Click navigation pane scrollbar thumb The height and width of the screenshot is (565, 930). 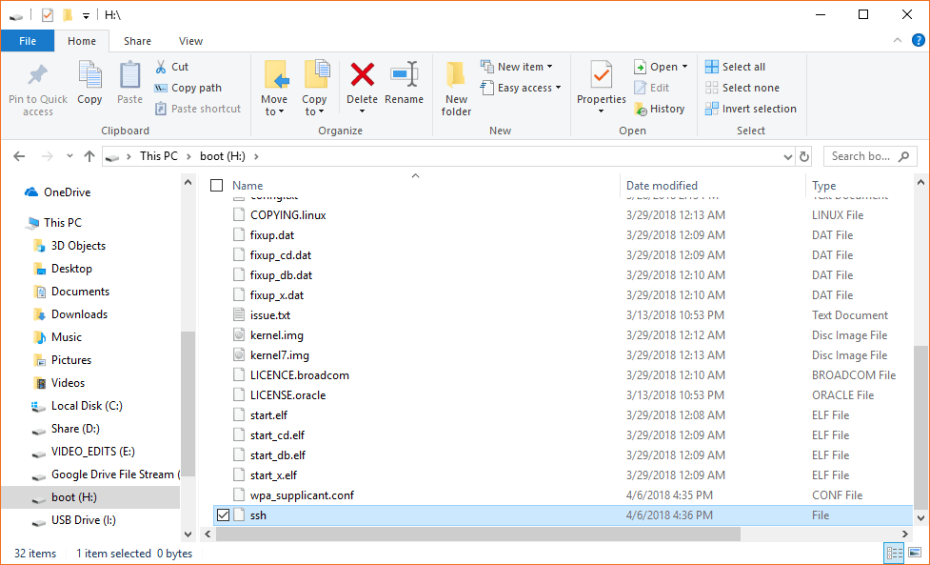coord(188,404)
